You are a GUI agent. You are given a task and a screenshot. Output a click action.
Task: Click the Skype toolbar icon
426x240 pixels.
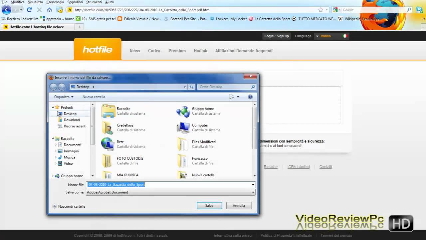click(419, 10)
